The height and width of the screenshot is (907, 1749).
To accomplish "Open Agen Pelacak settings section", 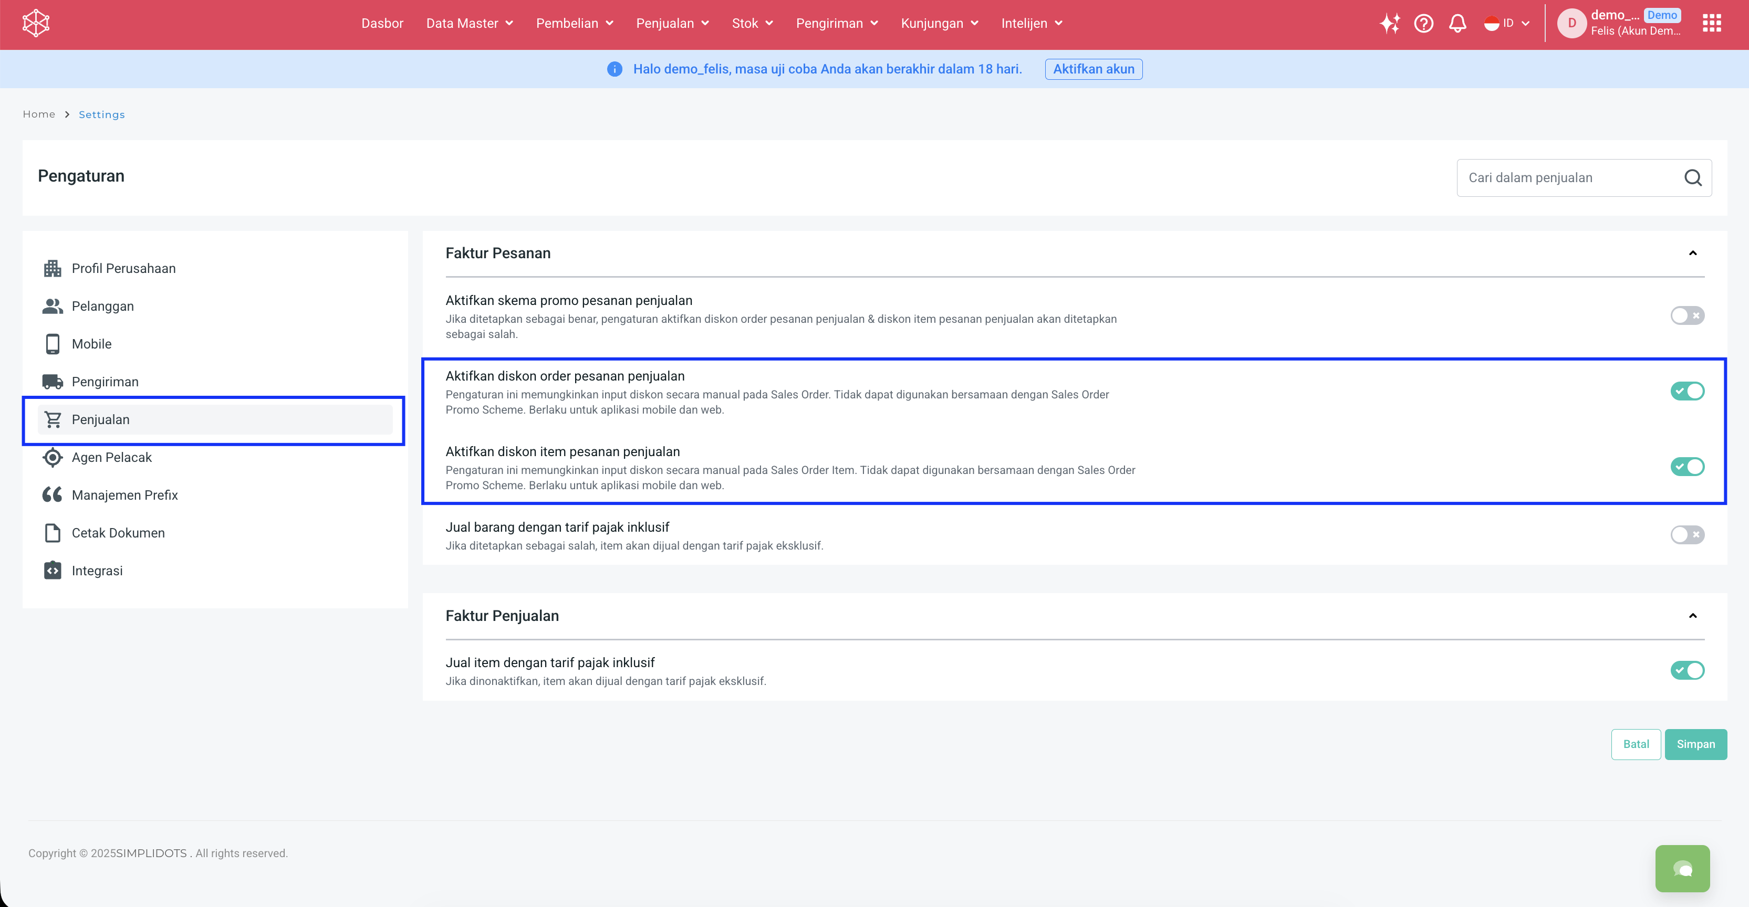I will pos(111,457).
